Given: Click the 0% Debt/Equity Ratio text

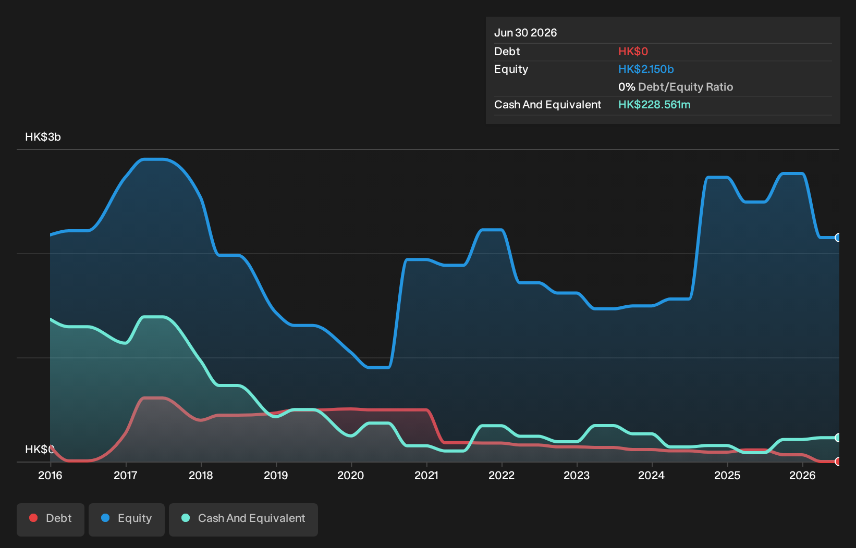Looking at the screenshot, I should [676, 87].
